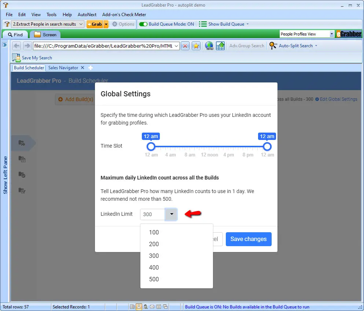This screenshot has width=364, height=311.
Task: Click the Save changes button
Action: (x=249, y=239)
